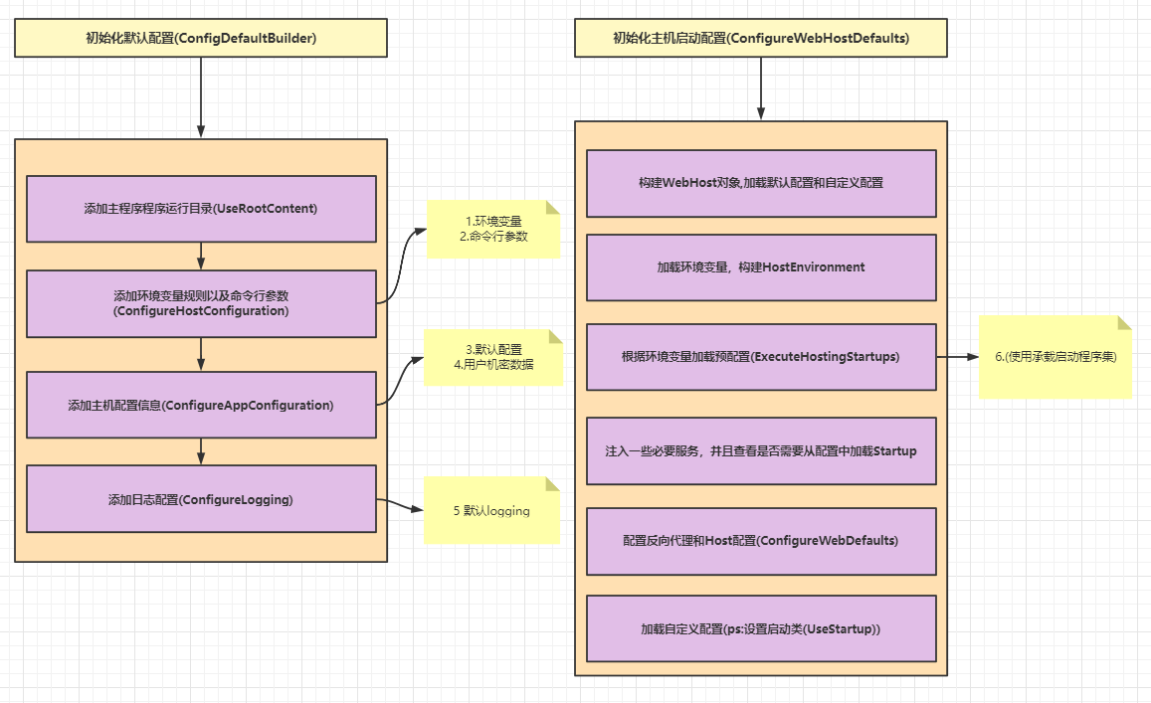Select the ExecuteHostingStartups step box
Screen dimensions: 1151x703
pyautogui.click(x=761, y=357)
